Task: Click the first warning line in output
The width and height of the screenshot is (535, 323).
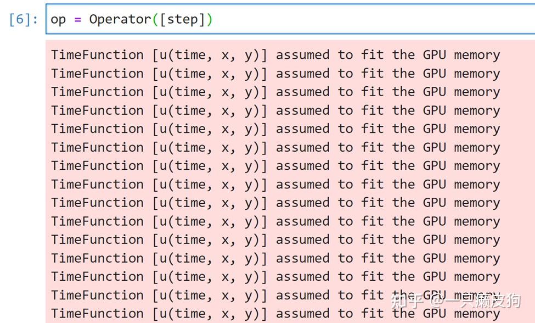Action: pos(275,55)
